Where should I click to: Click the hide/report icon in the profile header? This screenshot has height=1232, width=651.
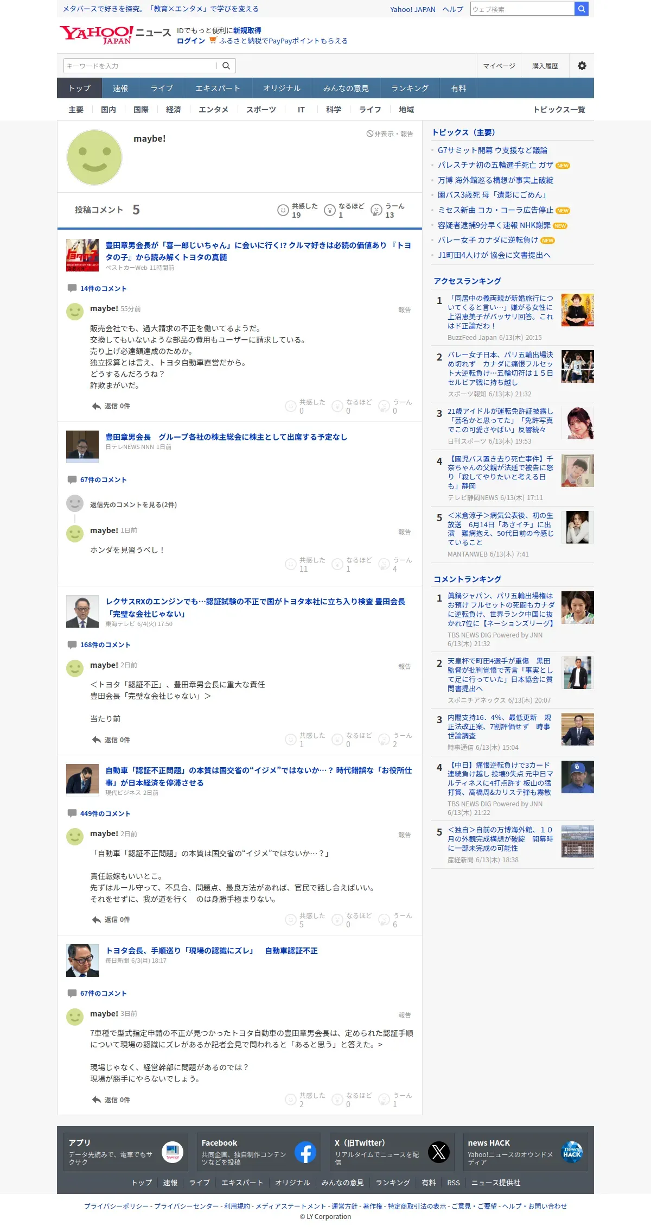369,134
